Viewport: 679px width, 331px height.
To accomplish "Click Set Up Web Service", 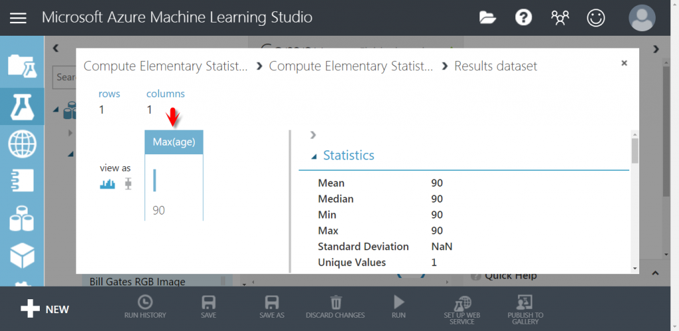I will [x=462, y=310].
